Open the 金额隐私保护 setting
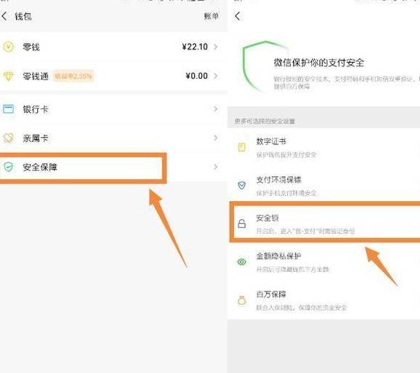Screen dimensions: 420x373 pos(324,262)
